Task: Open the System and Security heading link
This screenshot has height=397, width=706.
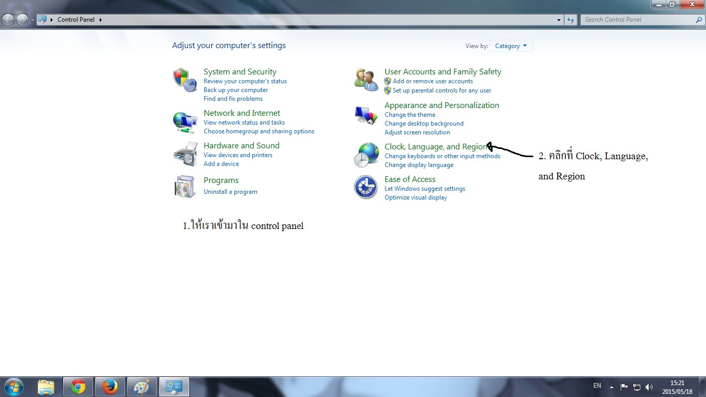Action: click(240, 72)
